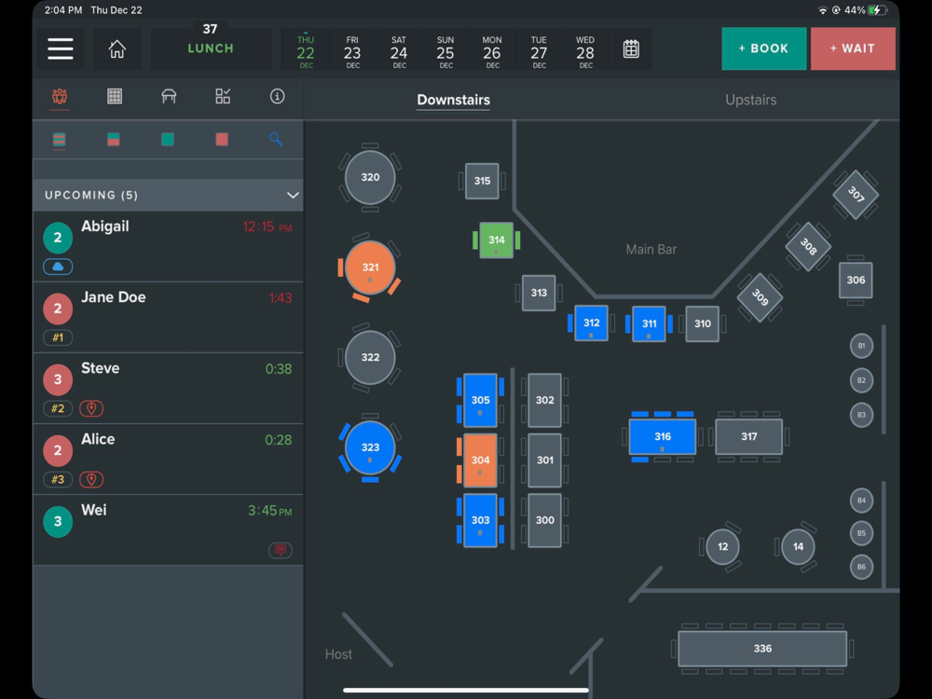The width and height of the screenshot is (932, 699).
Task: Click the #1 badge under Jane Doe
Action: 58,337
